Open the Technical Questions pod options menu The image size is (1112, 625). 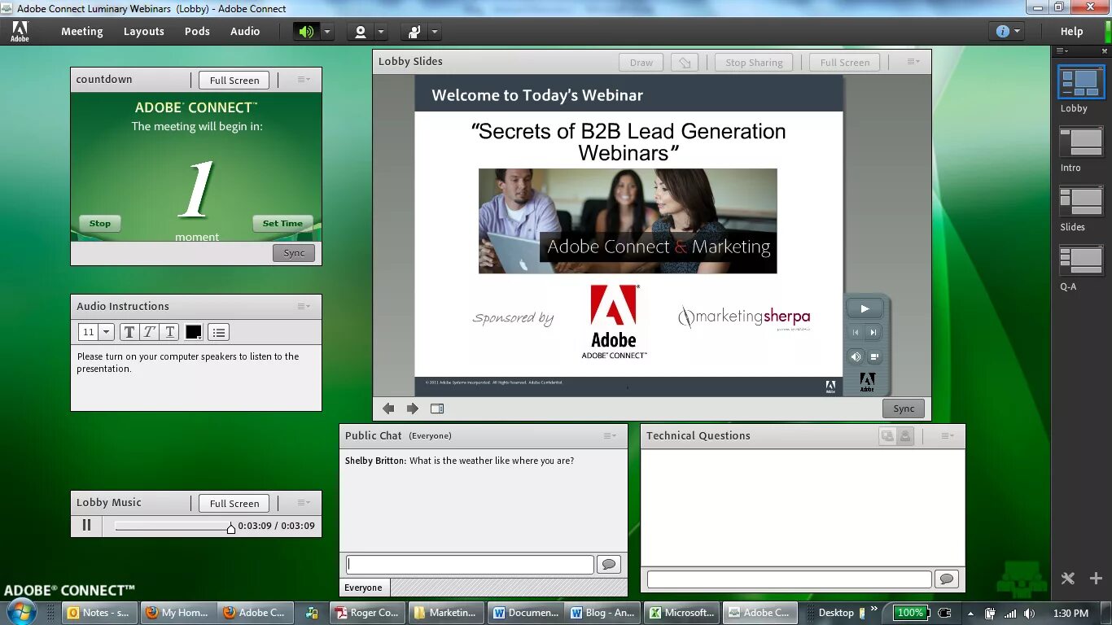click(x=948, y=436)
